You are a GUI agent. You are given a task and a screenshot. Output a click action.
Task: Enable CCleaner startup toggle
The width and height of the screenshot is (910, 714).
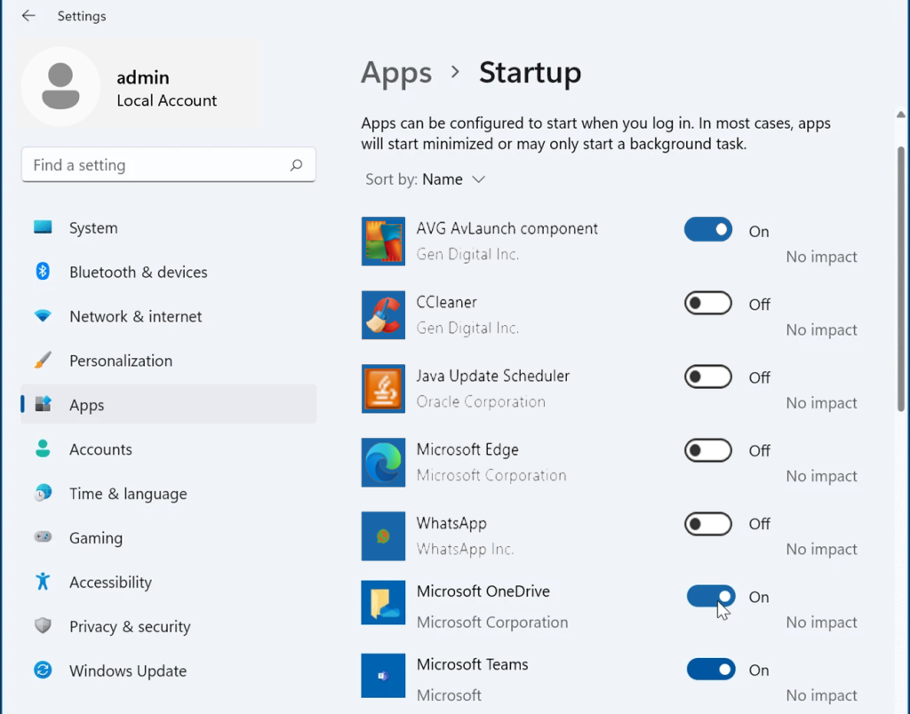(708, 304)
